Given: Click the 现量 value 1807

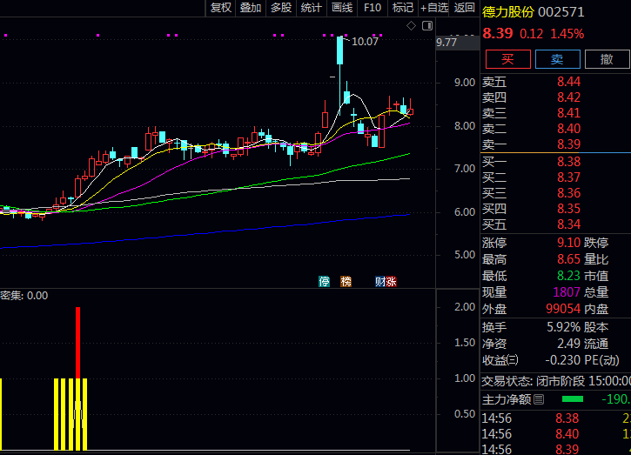Looking at the screenshot, I should coord(567,292).
